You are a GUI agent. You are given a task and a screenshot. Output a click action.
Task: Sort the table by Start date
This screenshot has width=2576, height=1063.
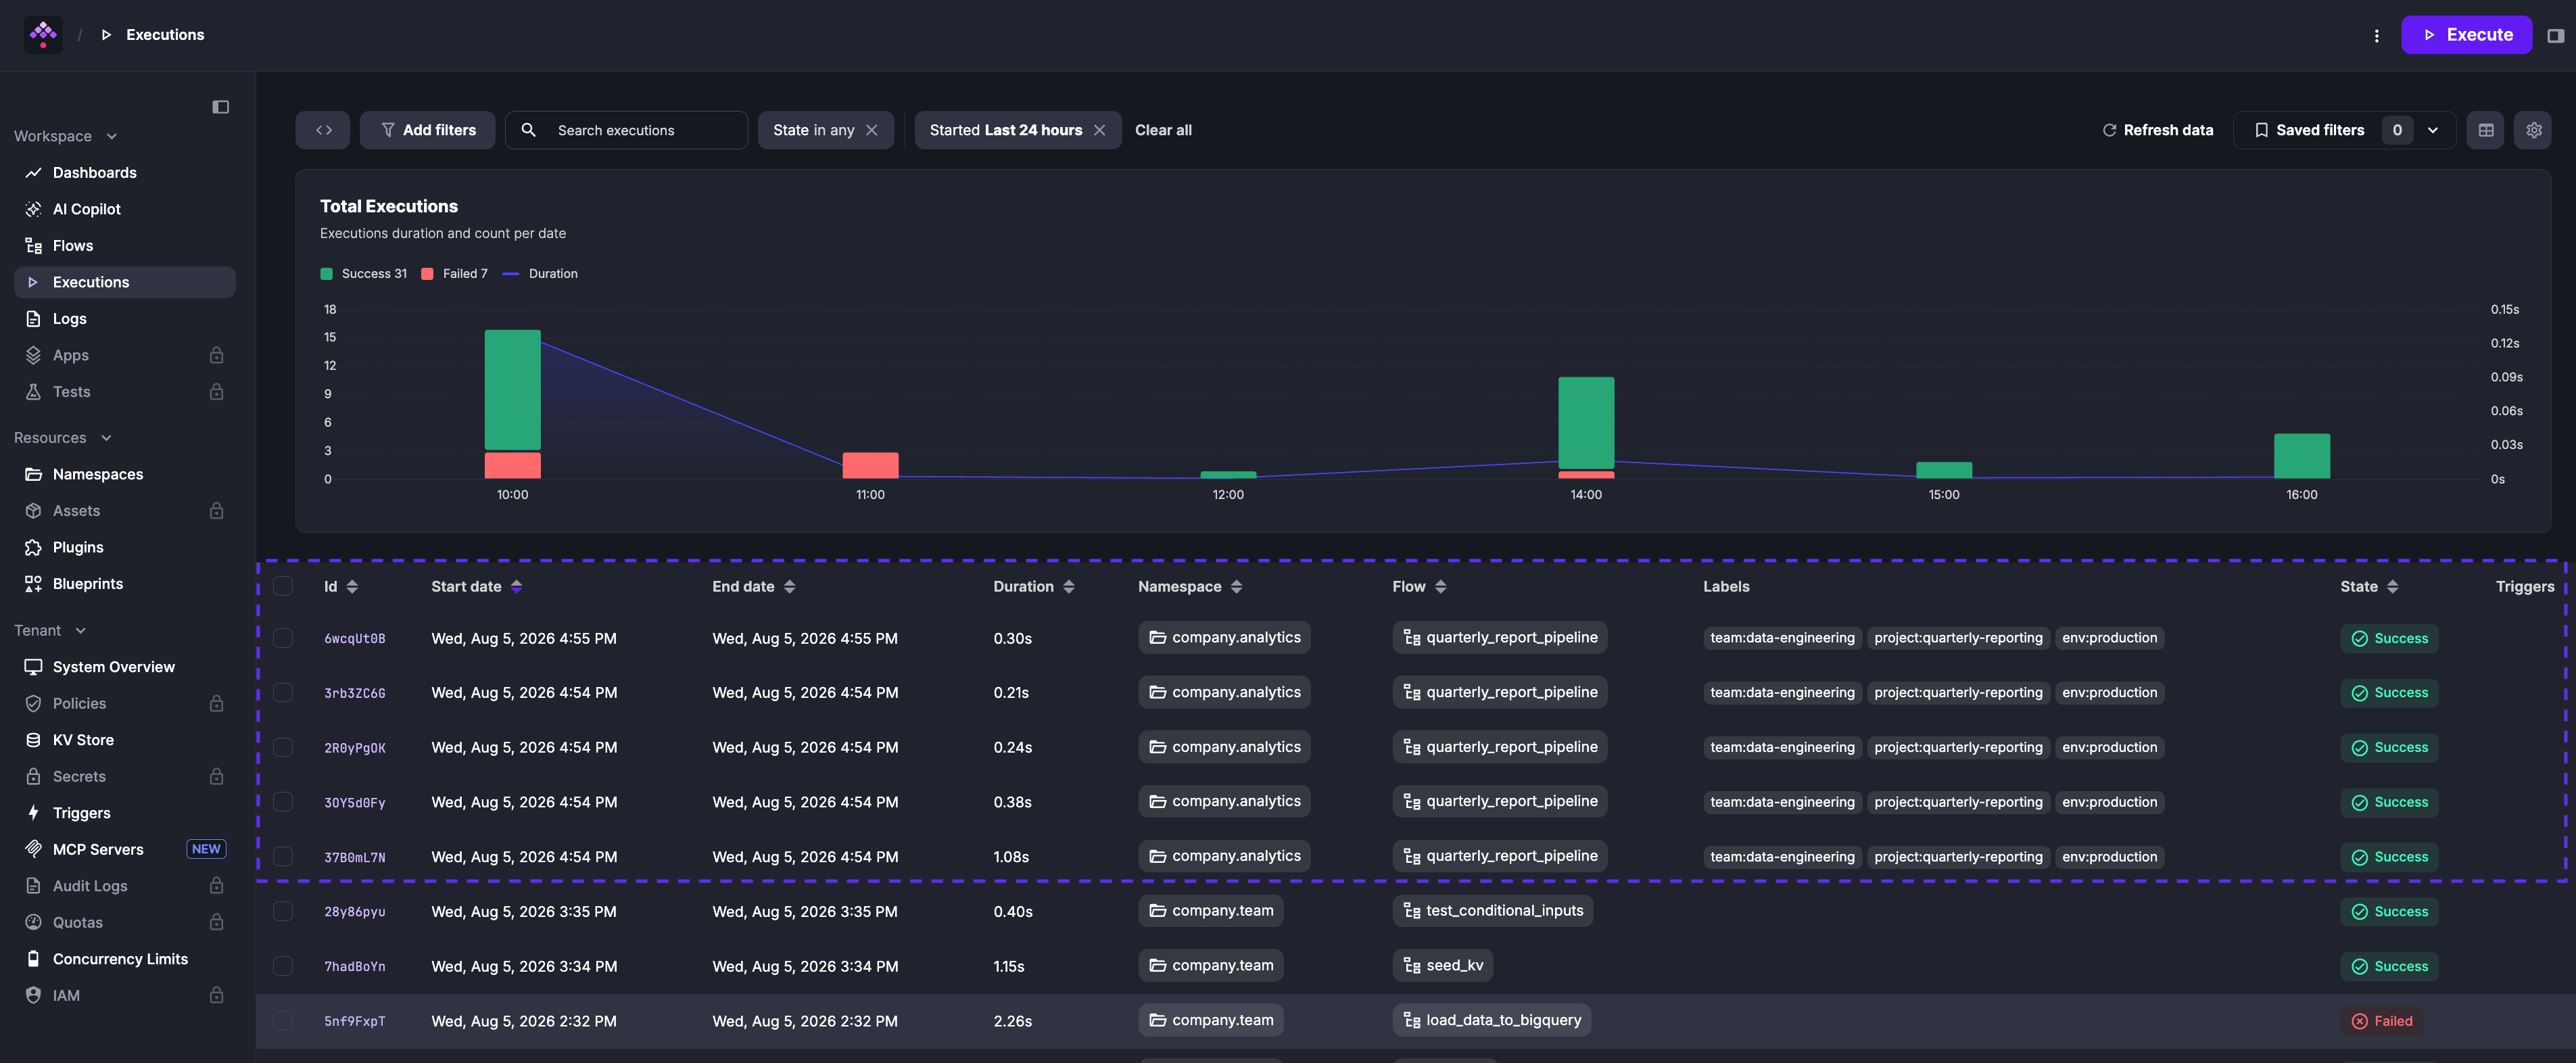pyautogui.click(x=516, y=587)
